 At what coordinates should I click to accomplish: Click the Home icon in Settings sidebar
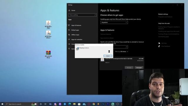(69, 11)
